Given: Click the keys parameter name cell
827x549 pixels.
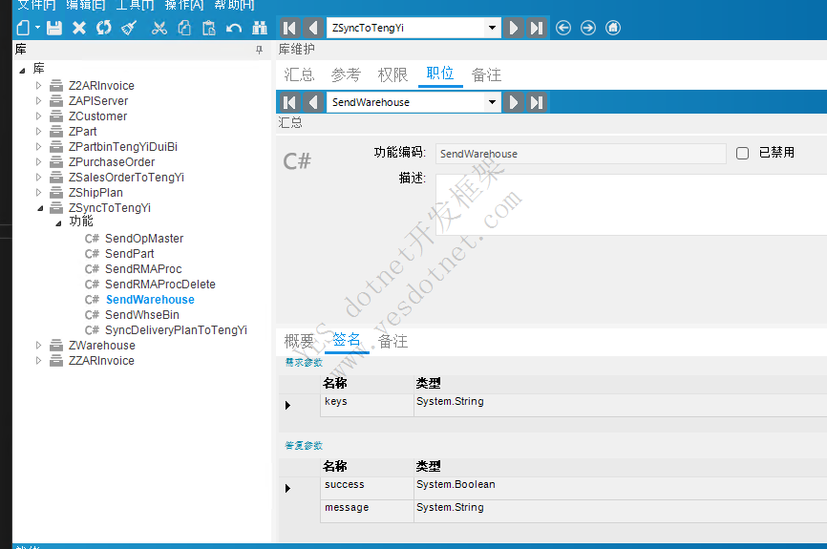Looking at the screenshot, I should click(x=367, y=403).
